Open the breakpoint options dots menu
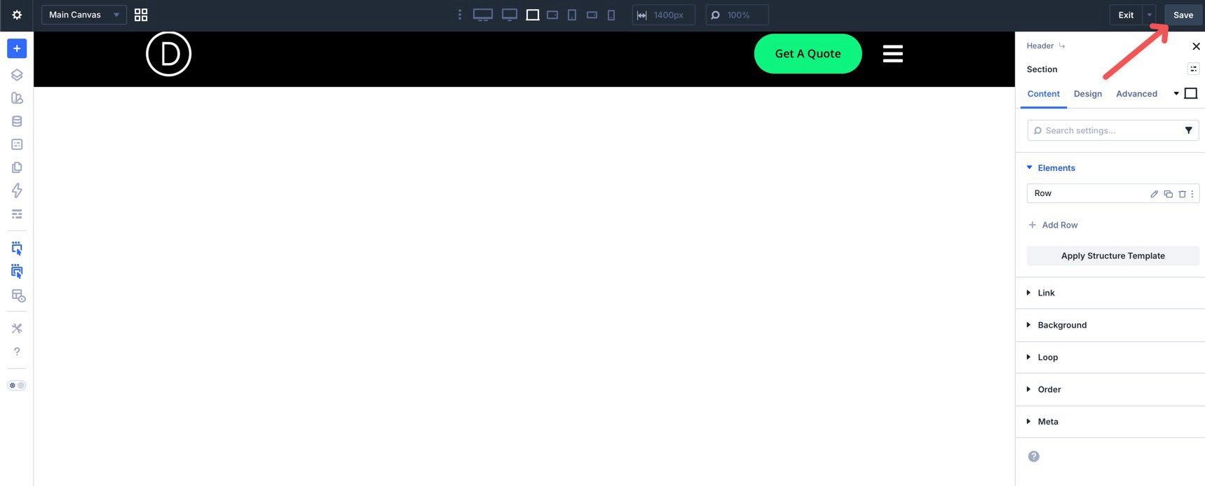 click(x=460, y=15)
